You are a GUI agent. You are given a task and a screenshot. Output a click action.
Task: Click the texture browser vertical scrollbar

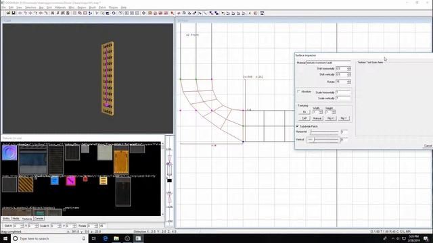point(162,179)
